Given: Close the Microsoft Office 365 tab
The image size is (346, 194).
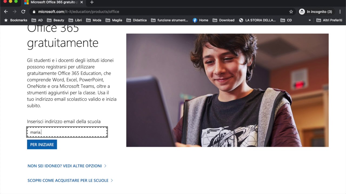Looking at the screenshot, I should coord(82,2).
